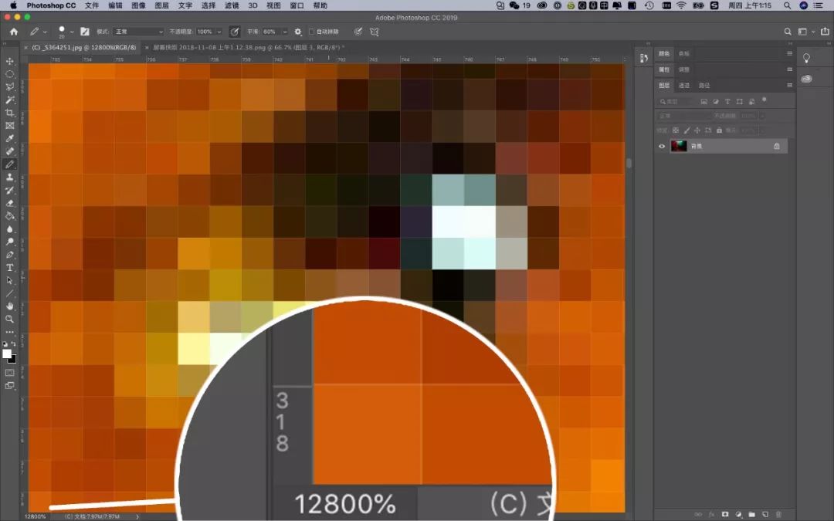Open the 文件 menu
Viewport: 834px width, 521px height.
tap(91, 5)
